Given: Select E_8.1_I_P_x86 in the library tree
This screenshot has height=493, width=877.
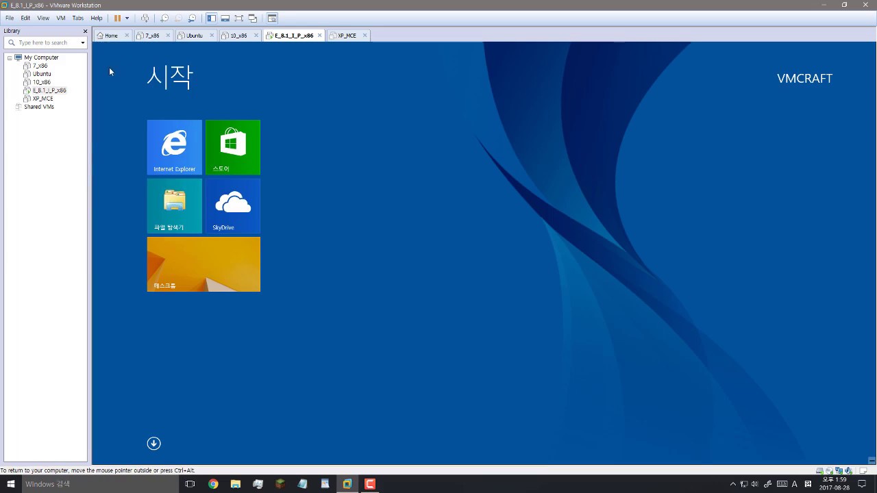Looking at the screenshot, I should (x=49, y=90).
